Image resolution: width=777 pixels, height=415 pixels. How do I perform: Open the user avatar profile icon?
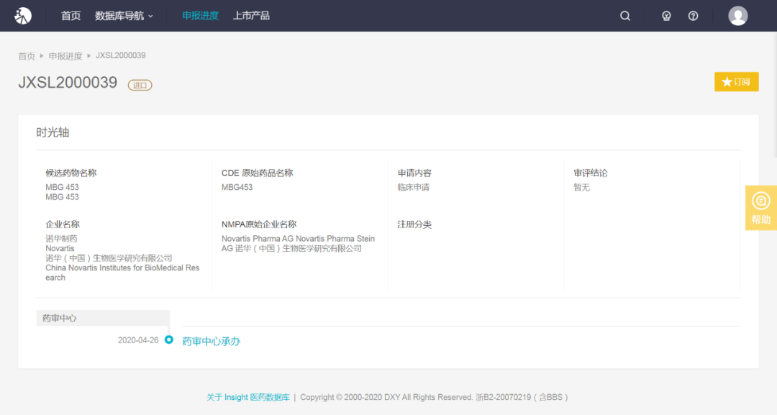coord(738,16)
